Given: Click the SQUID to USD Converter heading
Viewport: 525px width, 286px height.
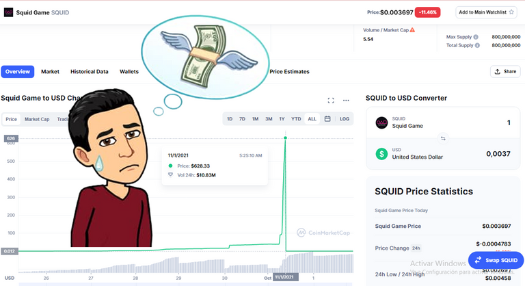Looking at the screenshot, I should click(x=406, y=98).
